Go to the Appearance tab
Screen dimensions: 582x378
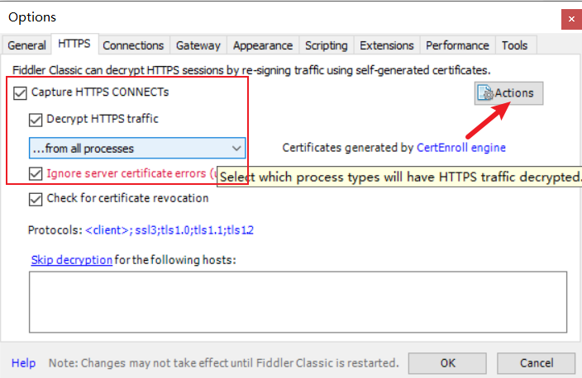[x=262, y=45]
